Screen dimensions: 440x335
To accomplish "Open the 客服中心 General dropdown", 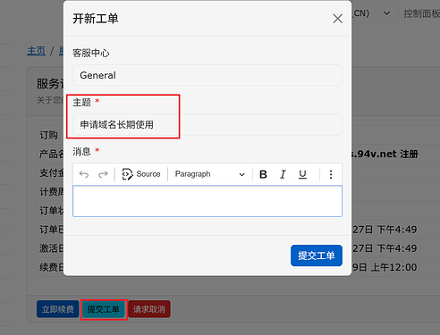I will 207,75.
